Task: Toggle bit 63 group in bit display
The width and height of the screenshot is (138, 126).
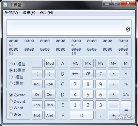Action: click(x=14, y=41)
